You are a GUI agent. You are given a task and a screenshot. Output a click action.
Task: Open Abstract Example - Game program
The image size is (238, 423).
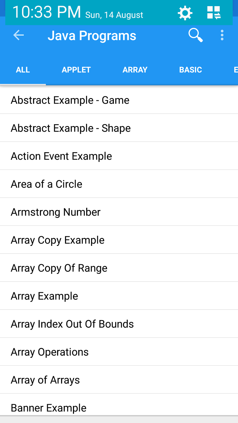click(x=70, y=100)
